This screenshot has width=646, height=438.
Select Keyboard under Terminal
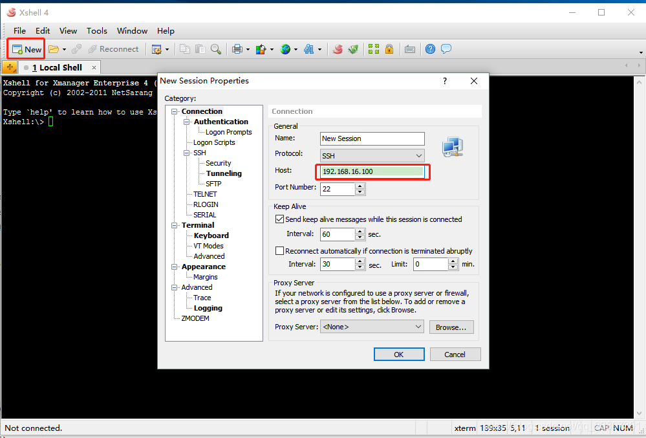pyautogui.click(x=211, y=235)
